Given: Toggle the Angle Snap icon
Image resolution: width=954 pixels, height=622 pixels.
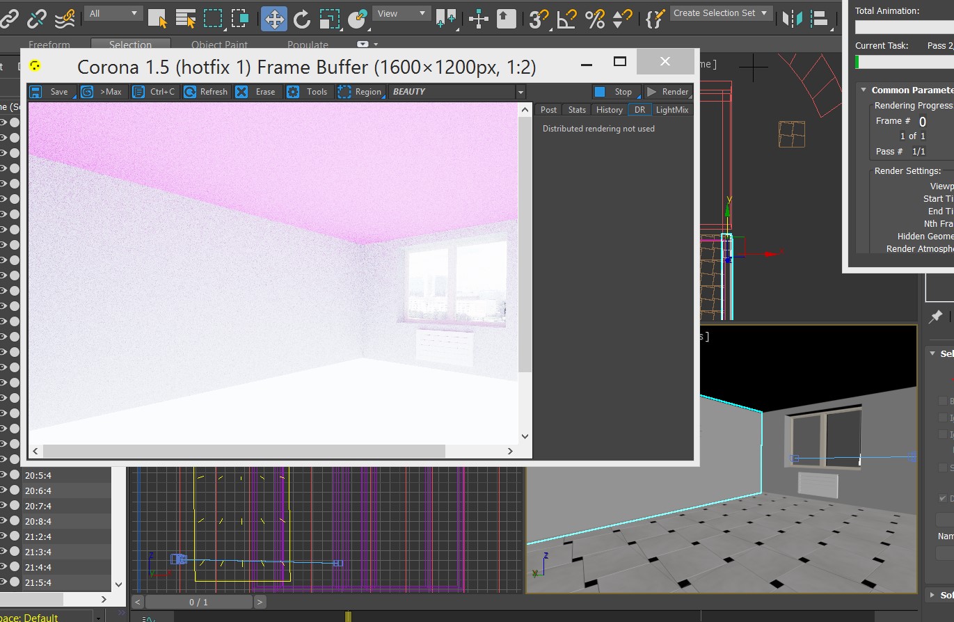Looking at the screenshot, I should [x=566, y=19].
